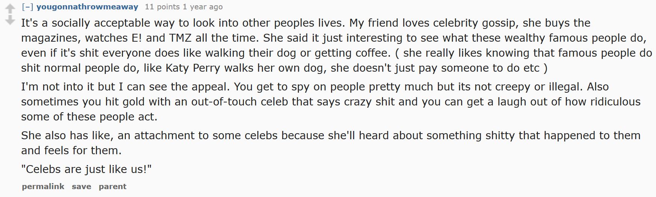Click the words "and feels for them."
The width and height of the screenshot is (656, 197).
(71, 150)
